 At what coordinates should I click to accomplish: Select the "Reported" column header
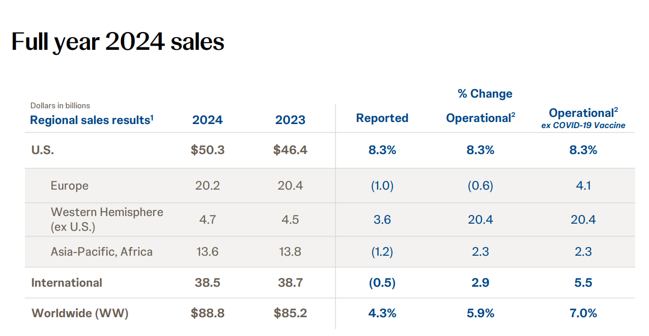coord(382,118)
